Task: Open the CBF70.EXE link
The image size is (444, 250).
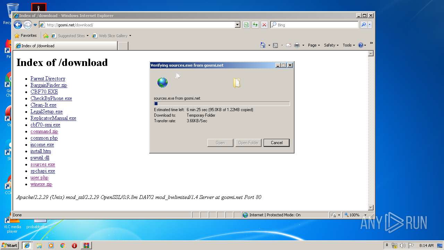Action: pos(44,92)
